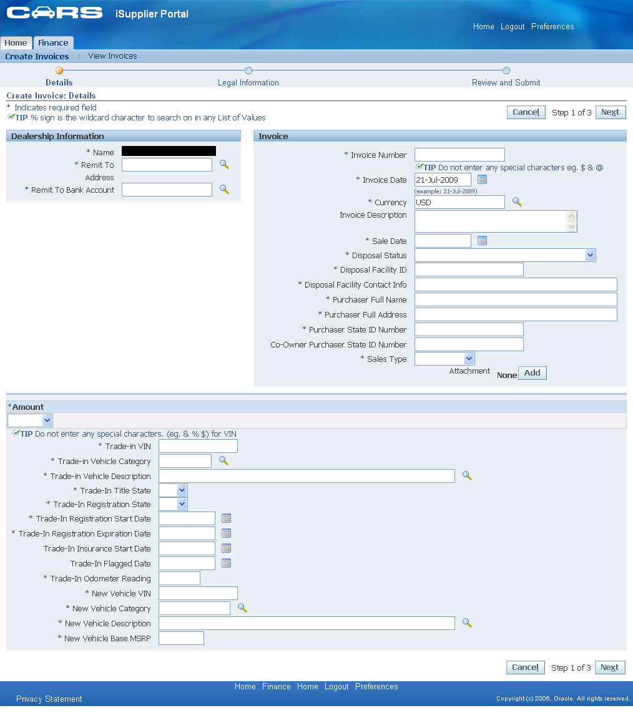Click the Currency field containing USD
This screenshot has height=718, width=633.
click(x=459, y=202)
